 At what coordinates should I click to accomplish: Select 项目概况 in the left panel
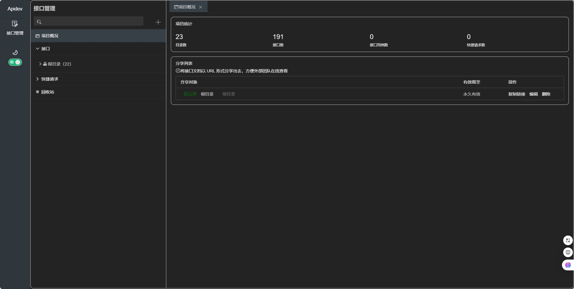(50, 36)
